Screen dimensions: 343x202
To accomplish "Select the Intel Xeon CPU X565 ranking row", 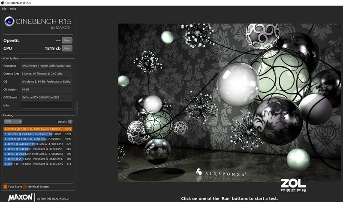I will (x=38, y=134).
